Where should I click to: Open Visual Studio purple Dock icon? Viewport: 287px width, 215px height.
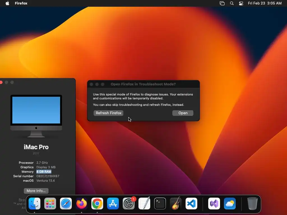214,204
